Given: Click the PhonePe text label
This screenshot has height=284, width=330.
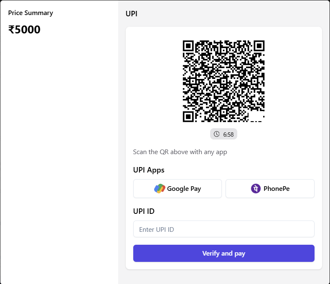Looking at the screenshot, I should (276, 189).
